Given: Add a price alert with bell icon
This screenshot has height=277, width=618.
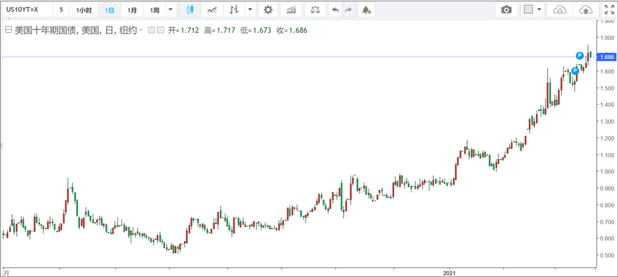Looking at the screenshot, I should (x=367, y=10).
